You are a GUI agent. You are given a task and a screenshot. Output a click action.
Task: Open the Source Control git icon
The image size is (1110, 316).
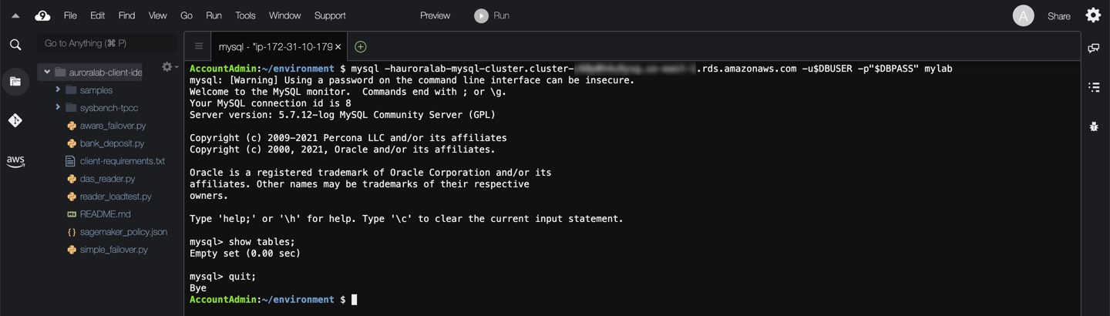point(15,120)
